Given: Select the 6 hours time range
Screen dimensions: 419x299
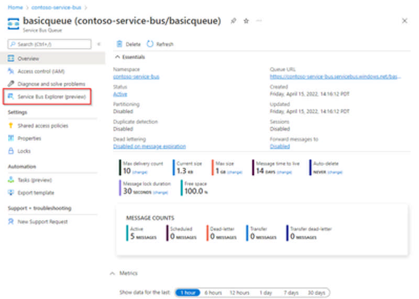Looking at the screenshot, I should [213, 293].
